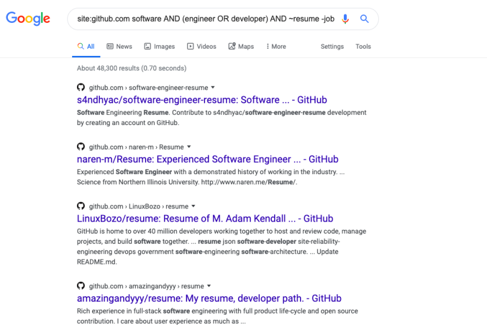
Task: Open the More search options menu
Action: pyautogui.click(x=276, y=47)
